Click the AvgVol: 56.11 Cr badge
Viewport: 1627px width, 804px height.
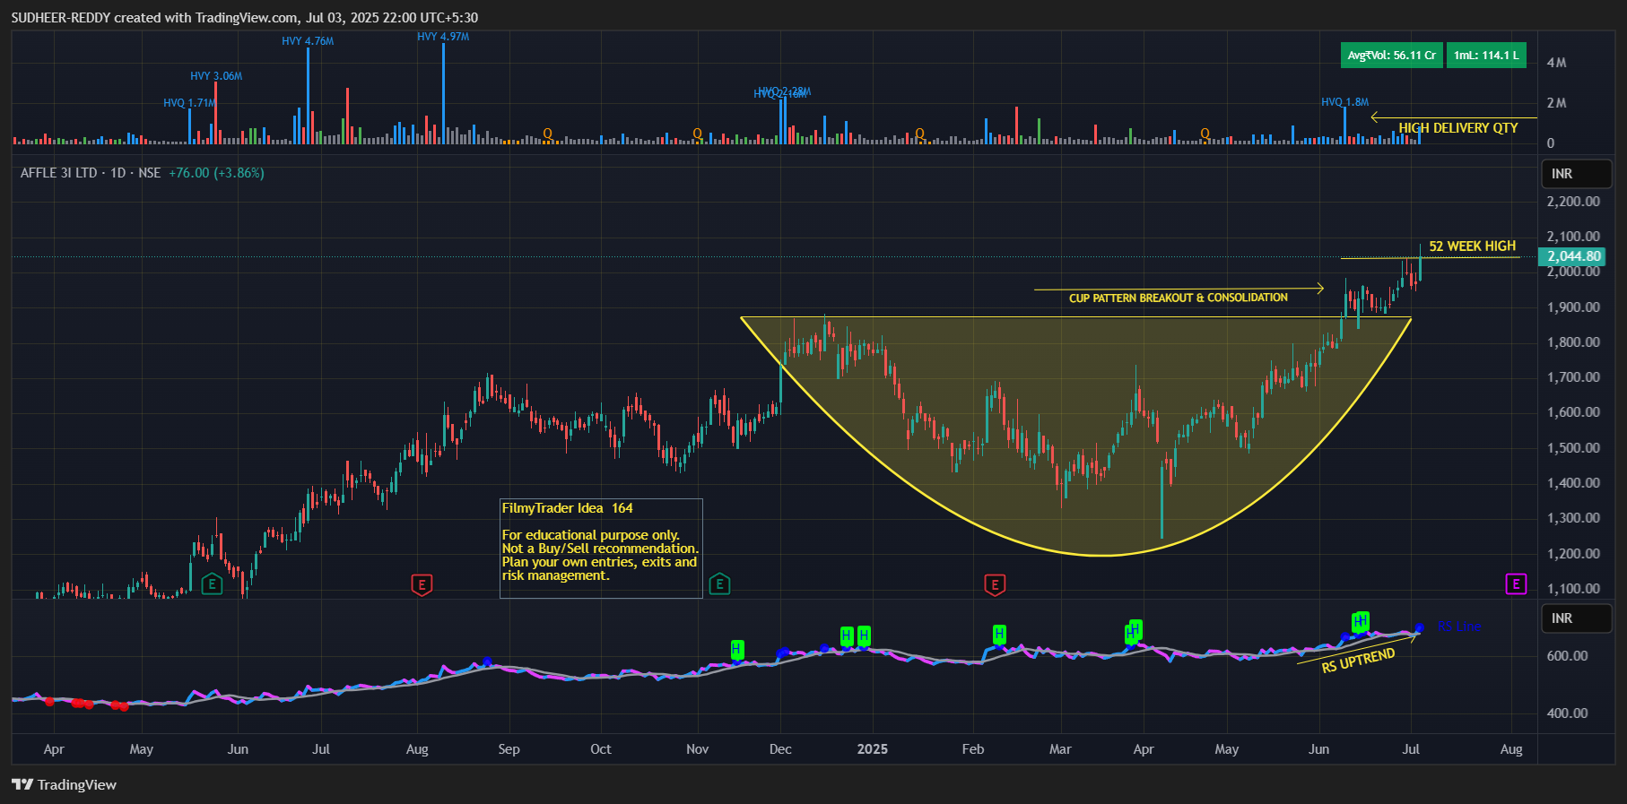pyautogui.click(x=1392, y=56)
